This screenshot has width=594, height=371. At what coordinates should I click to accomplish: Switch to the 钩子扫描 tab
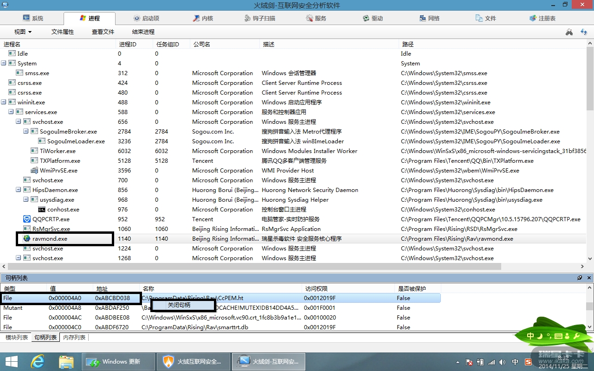pos(260,19)
